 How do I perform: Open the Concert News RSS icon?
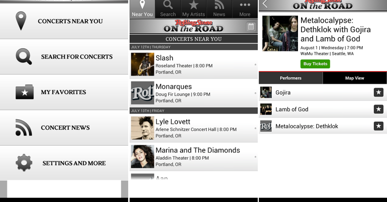pyautogui.click(x=24, y=127)
